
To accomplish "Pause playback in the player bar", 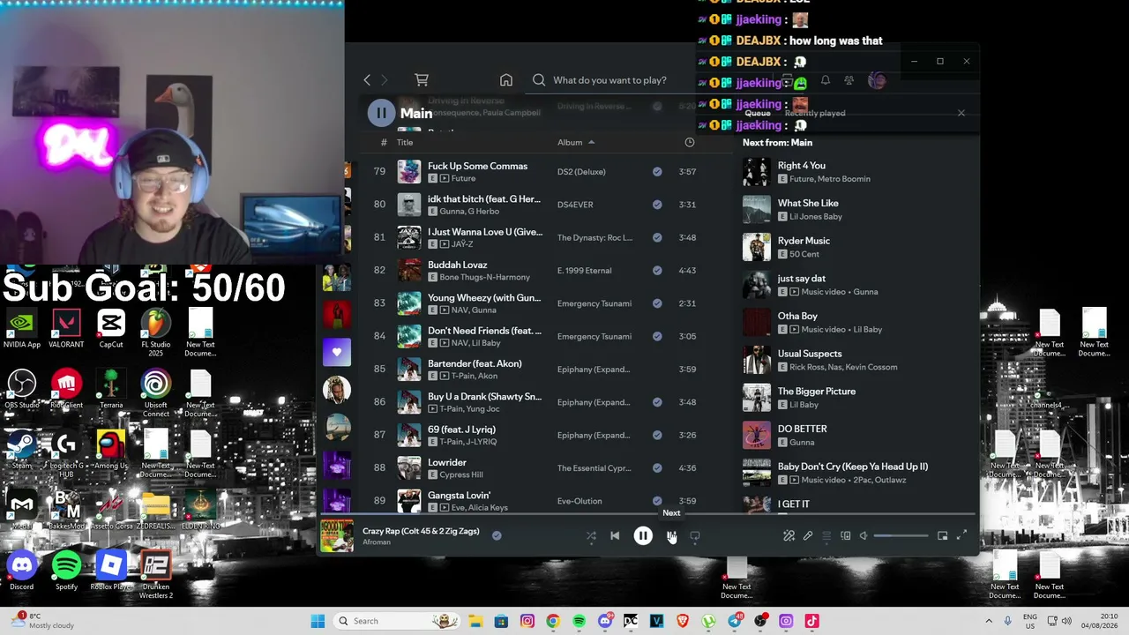I will tap(643, 536).
